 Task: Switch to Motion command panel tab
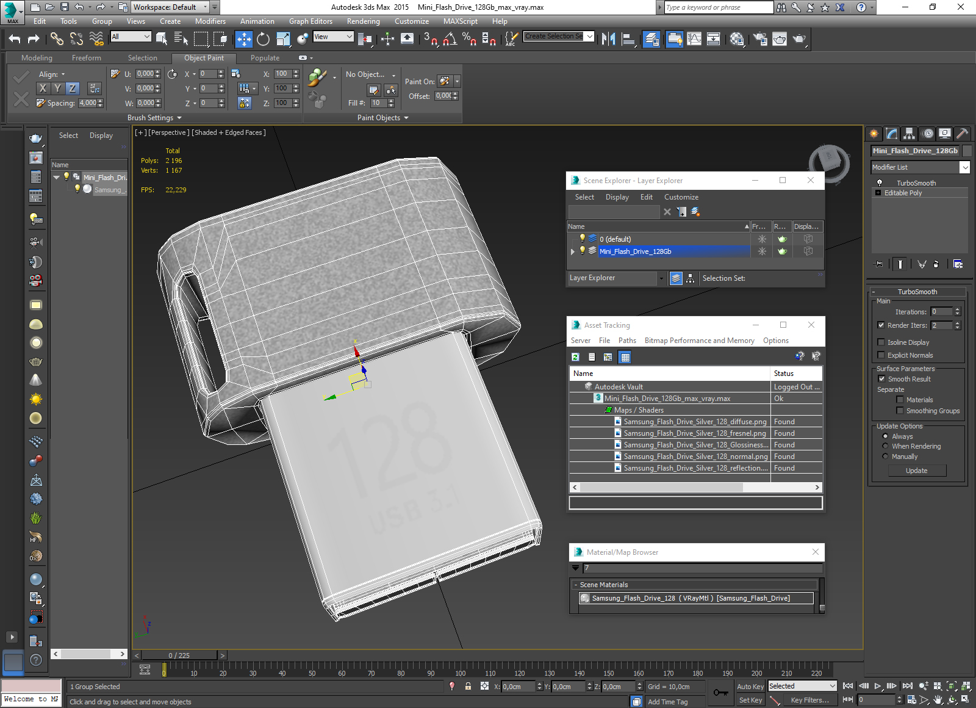point(927,133)
